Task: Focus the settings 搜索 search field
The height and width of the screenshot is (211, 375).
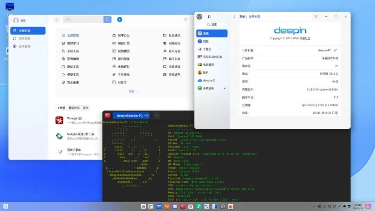Action: (212, 25)
